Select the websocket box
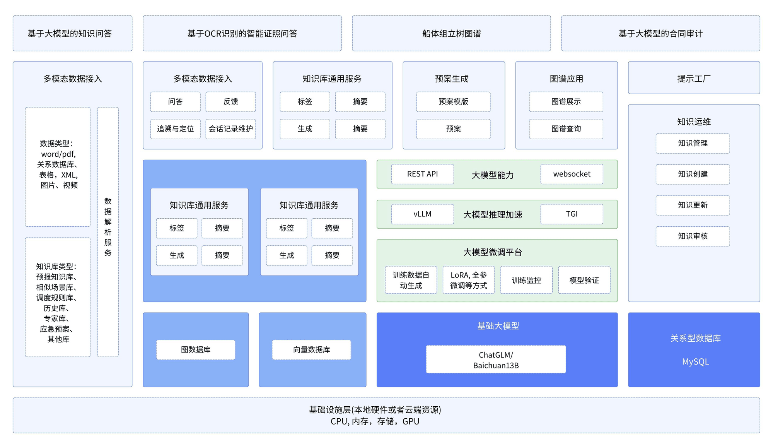773x445 pixels. pos(572,174)
